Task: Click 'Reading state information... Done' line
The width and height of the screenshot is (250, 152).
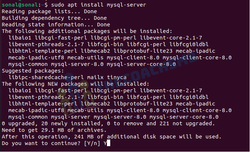Action: click(56, 25)
